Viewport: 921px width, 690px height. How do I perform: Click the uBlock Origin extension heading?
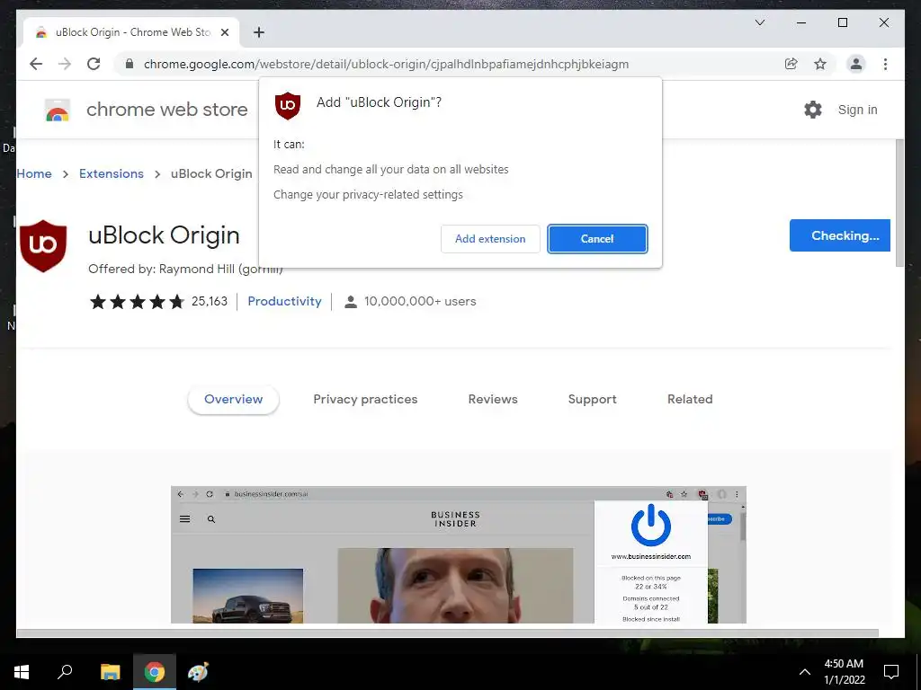tap(164, 235)
